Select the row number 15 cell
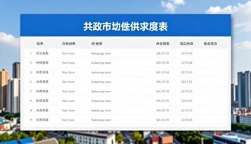The height and width of the screenshot is (144, 251). coord(31,120)
